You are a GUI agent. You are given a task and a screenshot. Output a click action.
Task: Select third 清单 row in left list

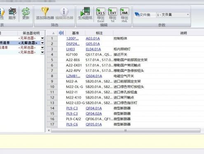coord(22,48)
